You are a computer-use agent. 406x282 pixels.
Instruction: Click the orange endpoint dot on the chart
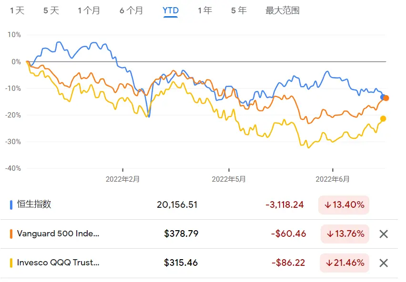tap(386, 98)
